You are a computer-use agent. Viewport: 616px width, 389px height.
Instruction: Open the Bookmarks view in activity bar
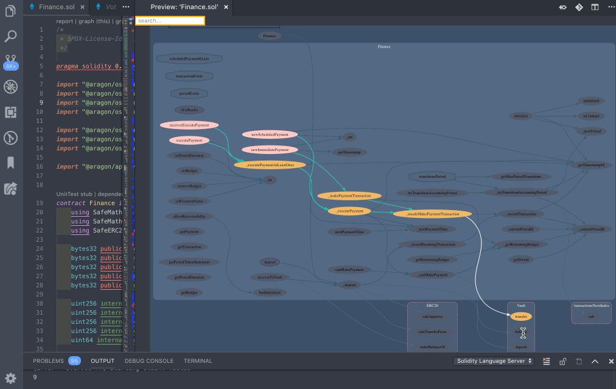[x=10, y=163]
